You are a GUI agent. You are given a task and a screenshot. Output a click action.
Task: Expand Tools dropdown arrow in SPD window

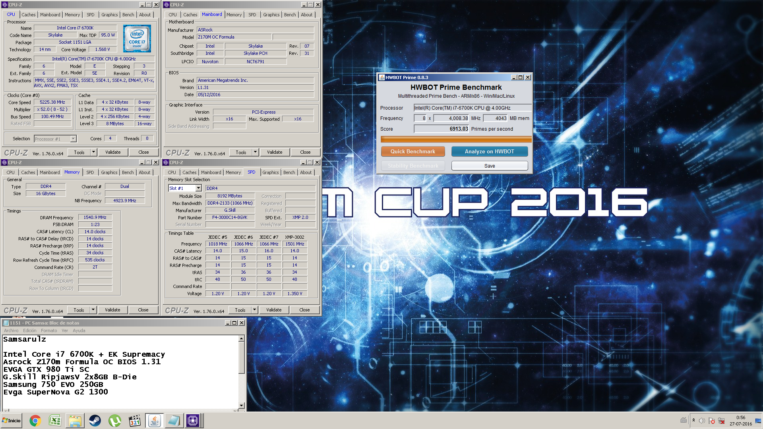point(254,310)
